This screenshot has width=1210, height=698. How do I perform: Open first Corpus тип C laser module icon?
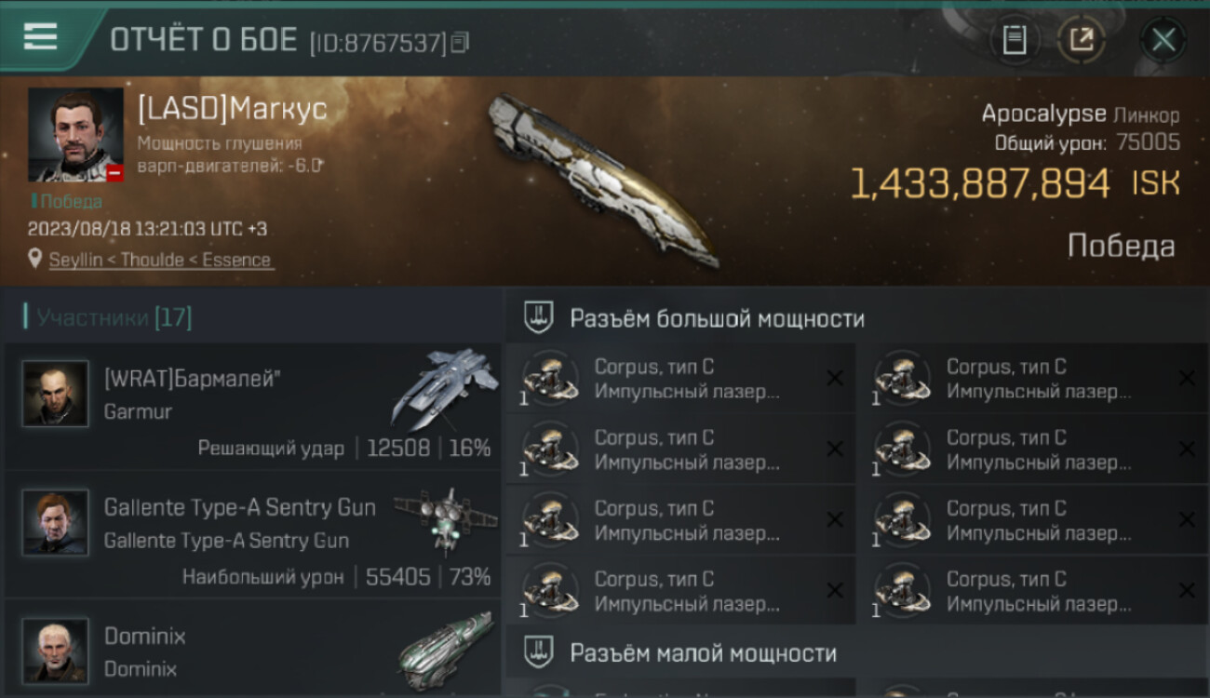click(x=549, y=379)
